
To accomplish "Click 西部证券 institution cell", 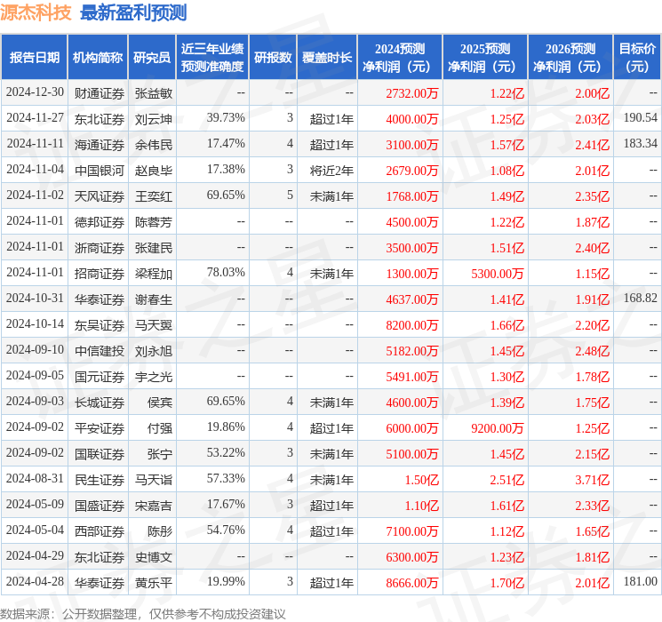I will tap(100, 531).
